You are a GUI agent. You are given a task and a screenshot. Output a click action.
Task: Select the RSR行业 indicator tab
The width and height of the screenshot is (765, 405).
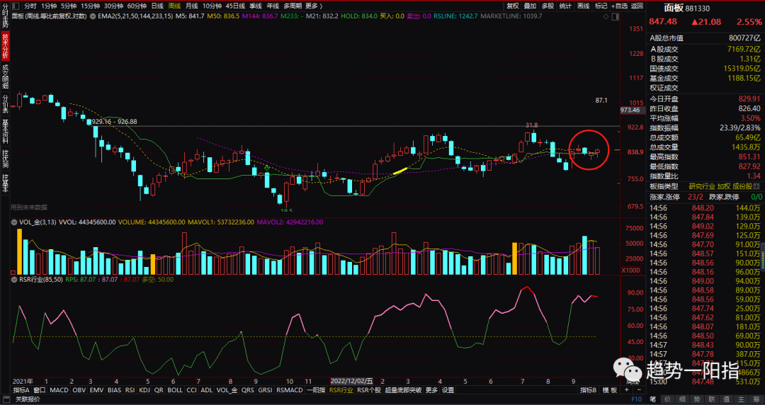coord(341,390)
